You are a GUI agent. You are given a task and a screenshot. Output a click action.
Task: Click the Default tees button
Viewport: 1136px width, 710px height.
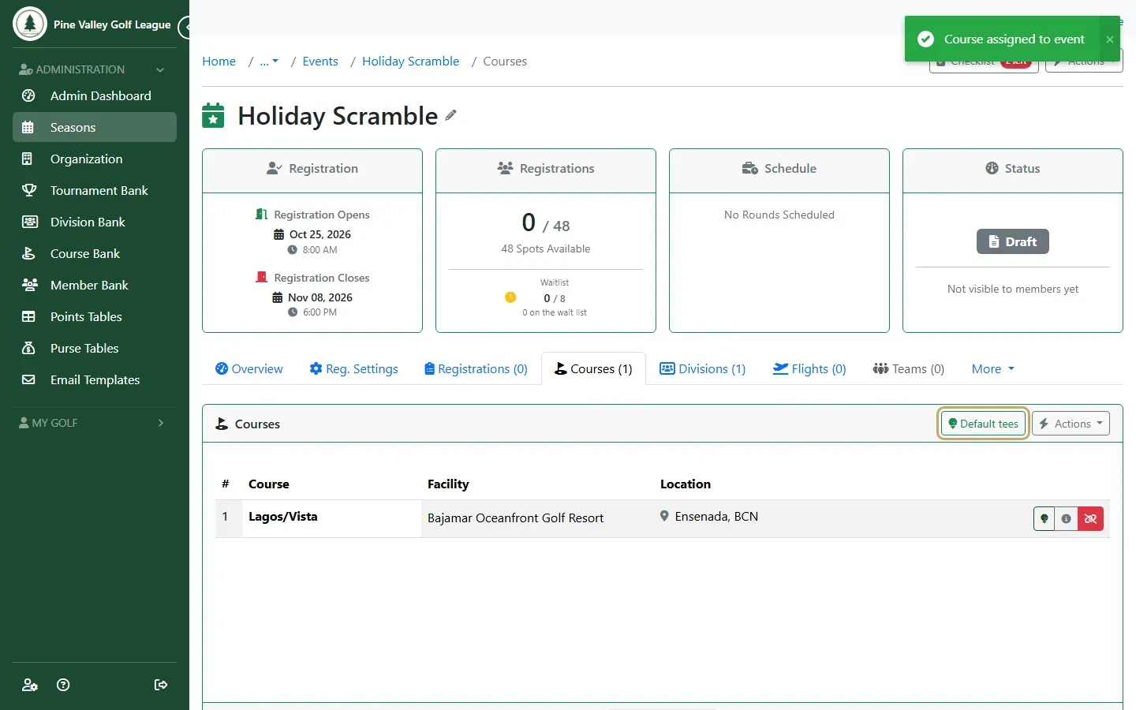tap(983, 424)
